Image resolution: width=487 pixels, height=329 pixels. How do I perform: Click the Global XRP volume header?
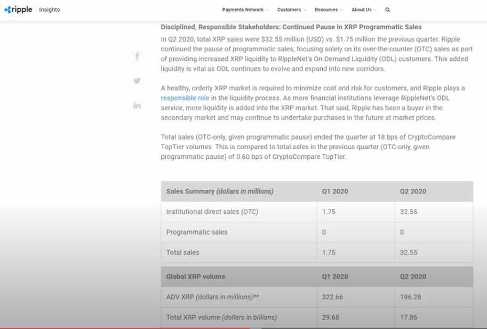(196, 277)
